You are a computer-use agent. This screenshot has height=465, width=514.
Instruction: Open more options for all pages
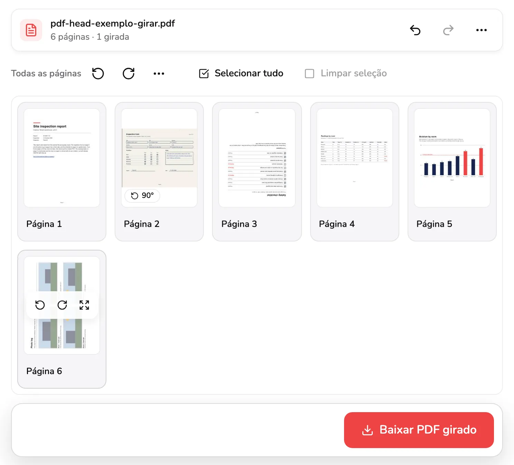pyautogui.click(x=159, y=73)
